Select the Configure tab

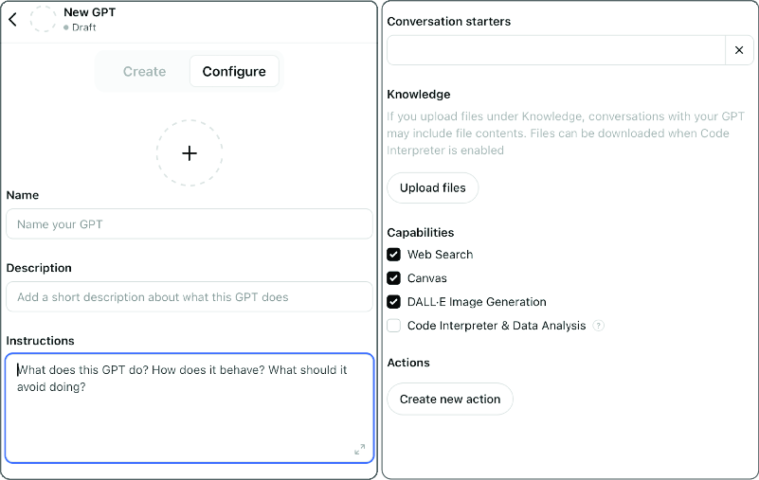click(x=234, y=72)
